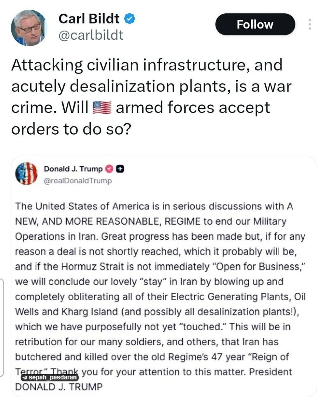Open the three-dot more options menu
This screenshot has height=398, width=328.
[x=310, y=25]
